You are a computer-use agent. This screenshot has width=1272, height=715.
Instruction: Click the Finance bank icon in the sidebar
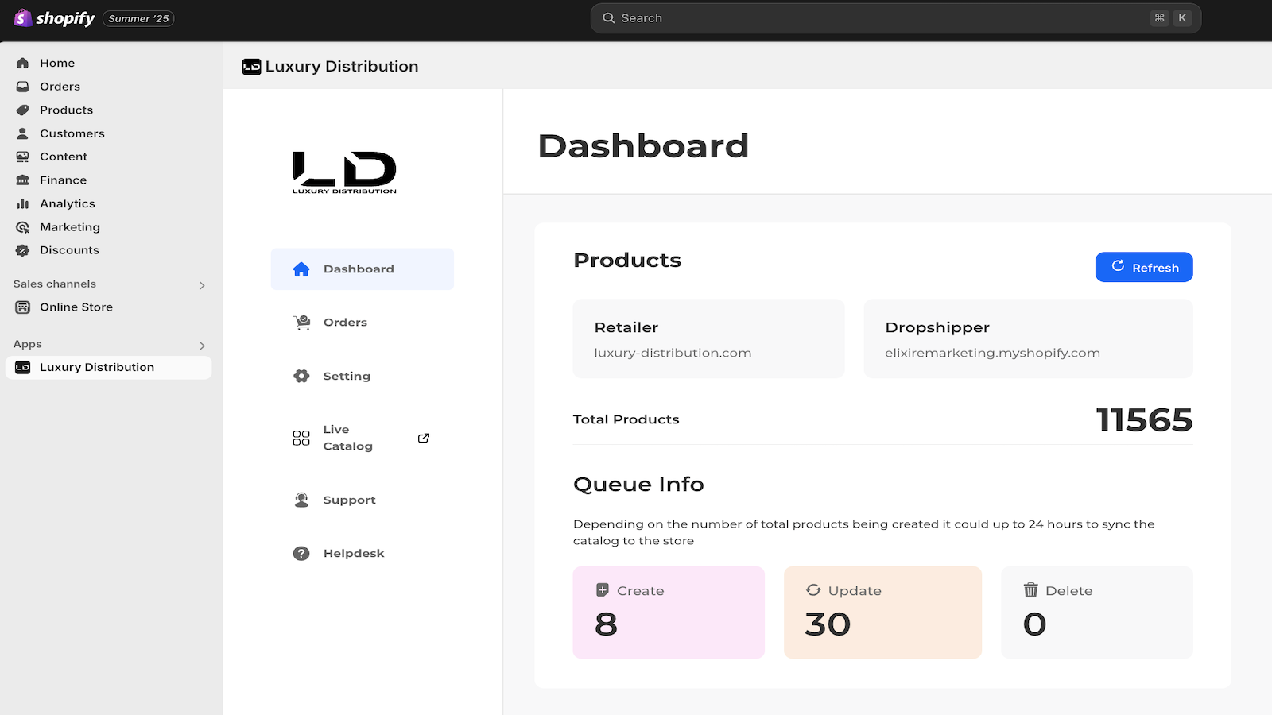pyautogui.click(x=23, y=180)
